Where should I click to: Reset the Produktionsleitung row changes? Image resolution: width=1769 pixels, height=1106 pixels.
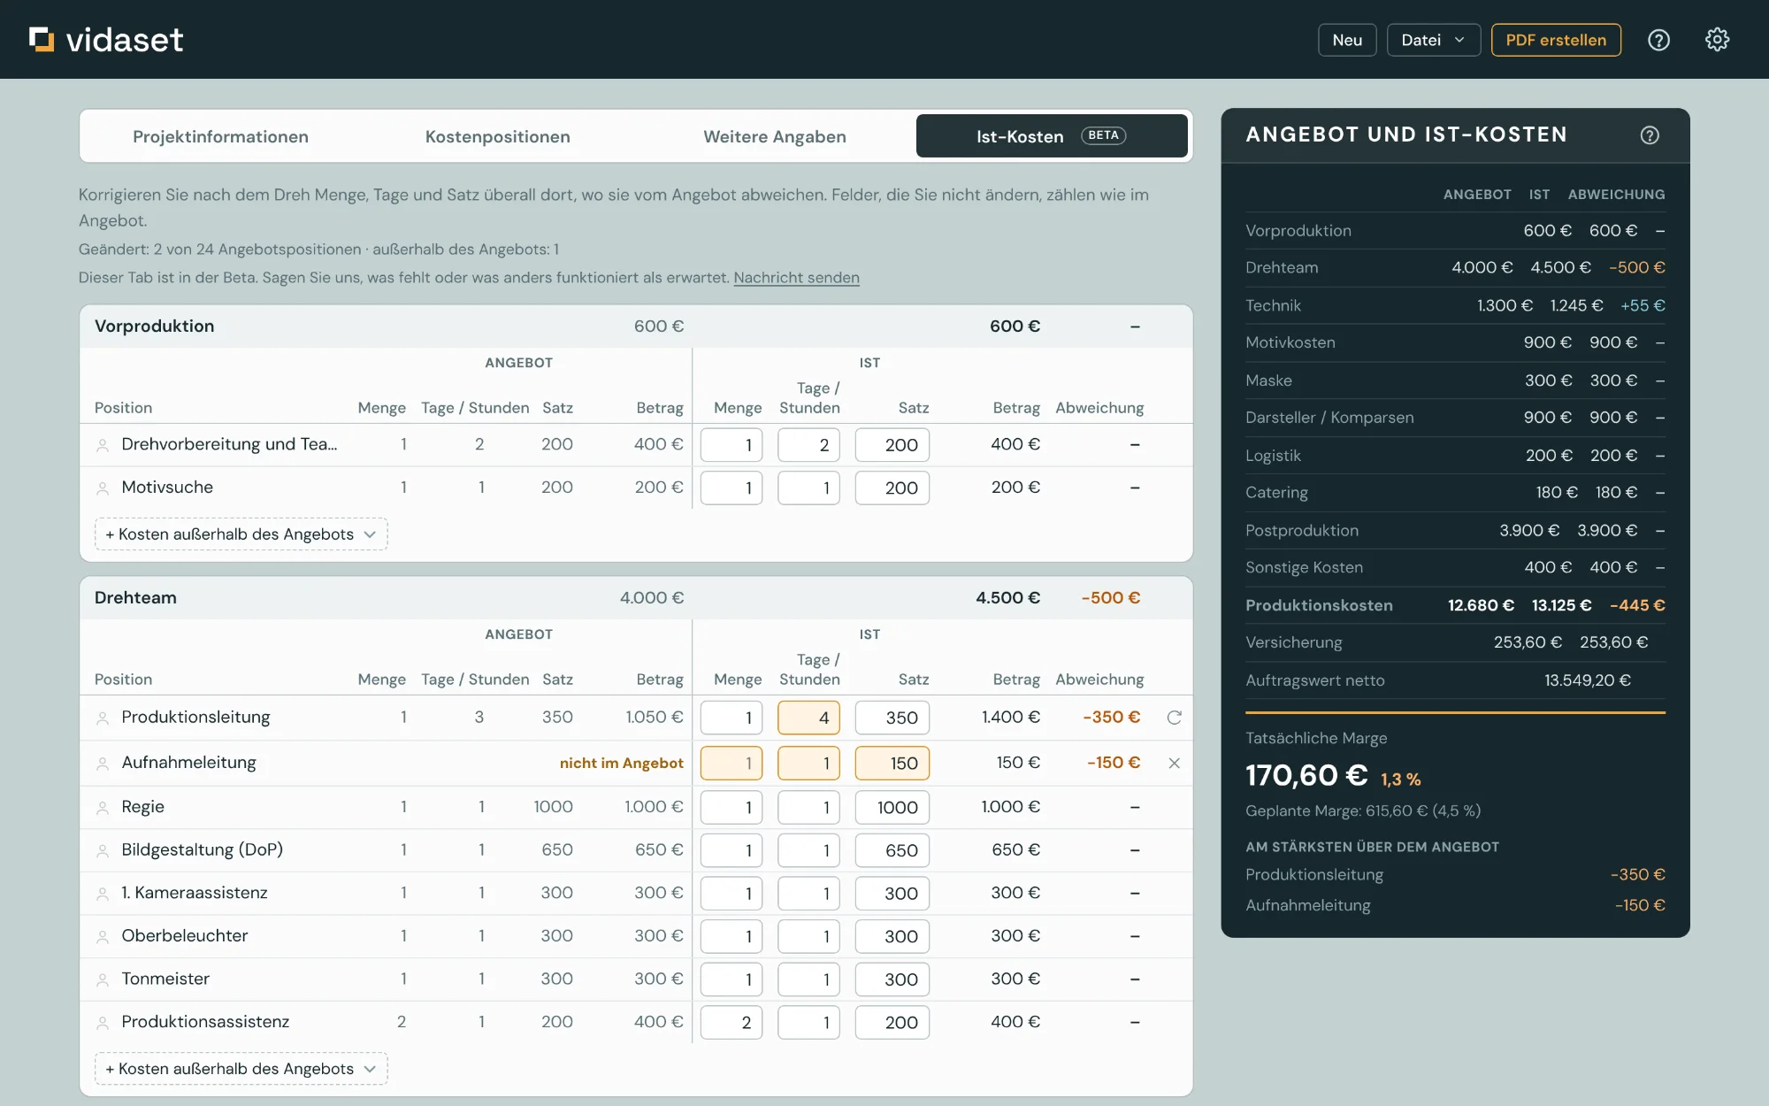tap(1174, 718)
